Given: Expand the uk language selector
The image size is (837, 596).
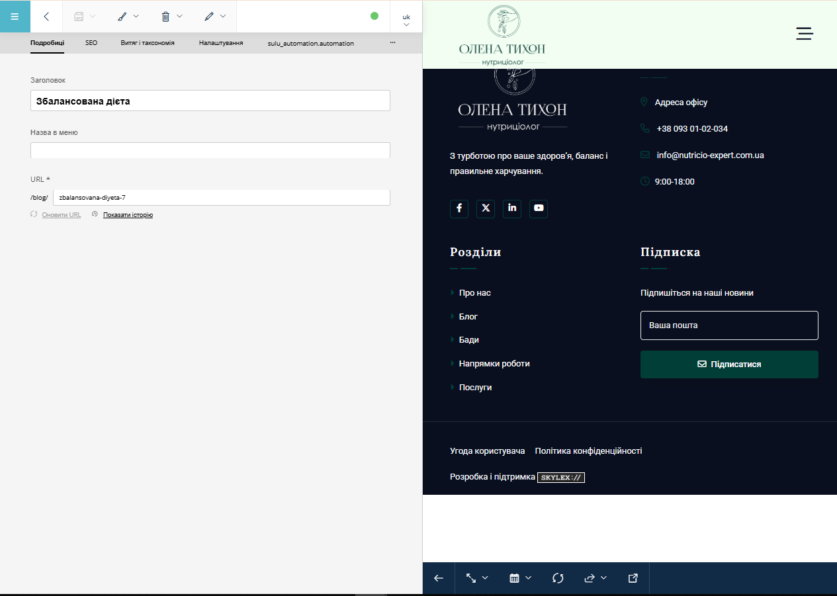Looking at the screenshot, I should coord(406,20).
